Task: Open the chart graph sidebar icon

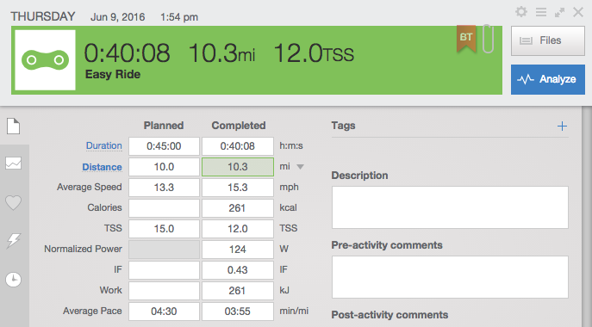Action: tap(13, 163)
